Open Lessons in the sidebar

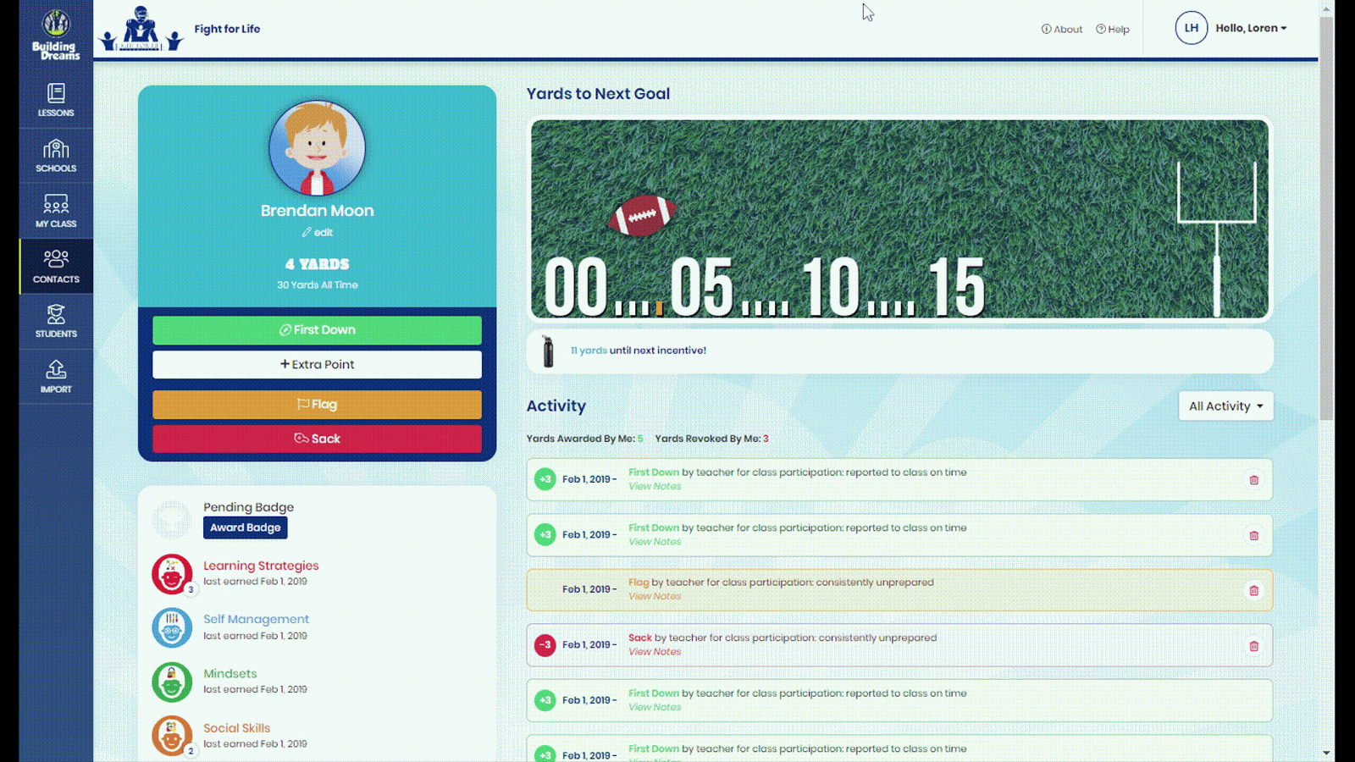pyautogui.click(x=56, y=100)
